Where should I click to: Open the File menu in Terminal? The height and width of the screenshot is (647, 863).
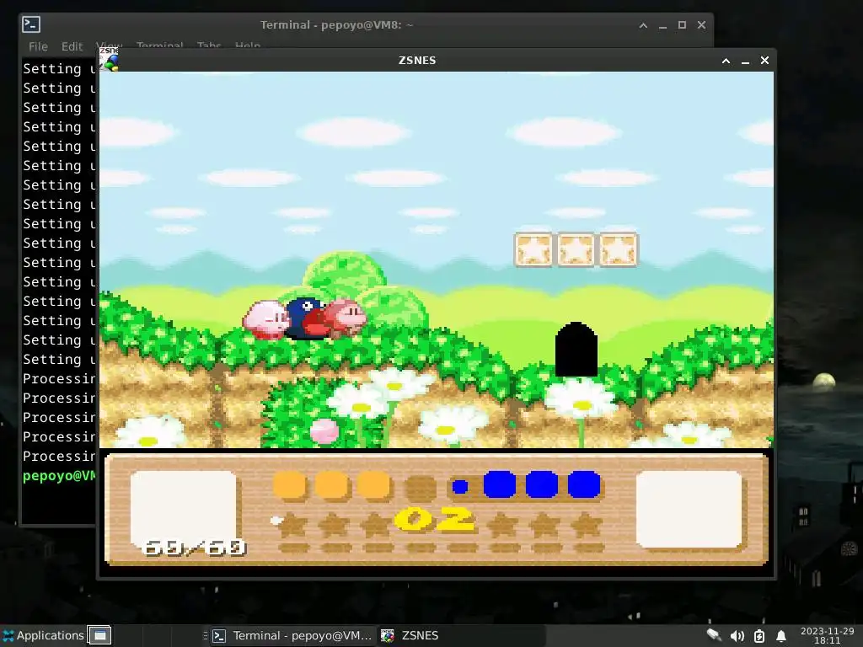38,46
